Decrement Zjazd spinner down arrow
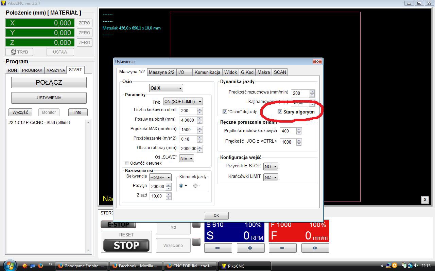Screen dimensions: 435x271 pos(169,198)
